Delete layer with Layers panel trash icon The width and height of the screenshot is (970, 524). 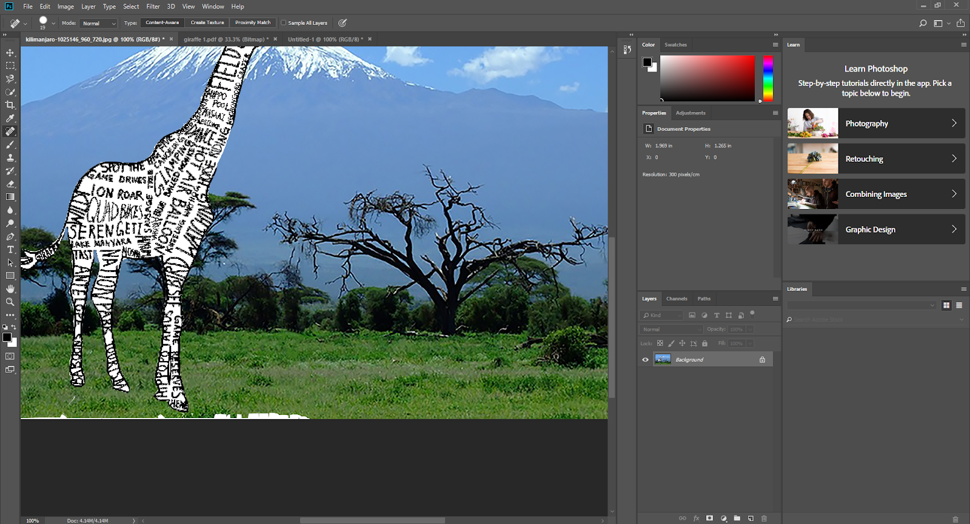click(x=764, y=519)
